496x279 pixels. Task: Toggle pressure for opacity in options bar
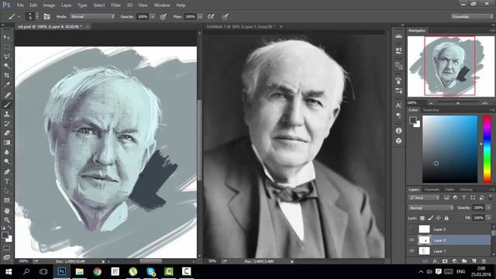click(x=164, y=17)
